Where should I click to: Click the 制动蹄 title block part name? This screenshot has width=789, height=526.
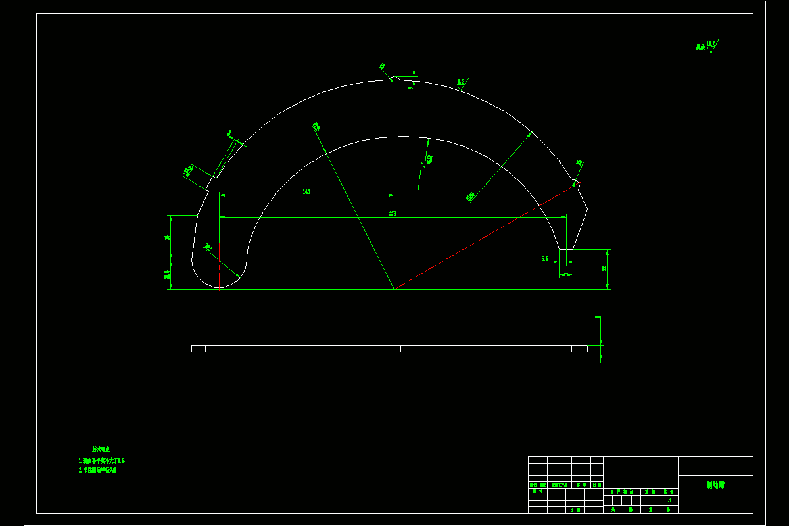coord(715,485)
